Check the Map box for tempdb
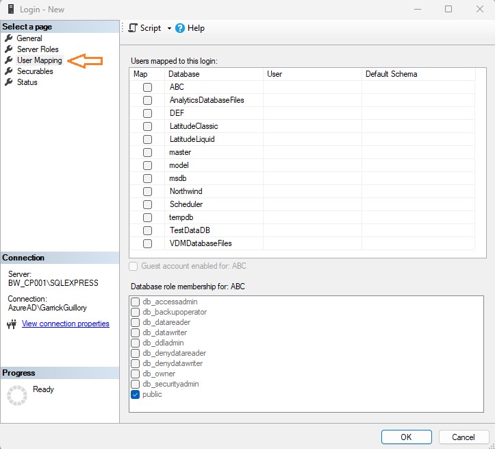 pos(147,217)
